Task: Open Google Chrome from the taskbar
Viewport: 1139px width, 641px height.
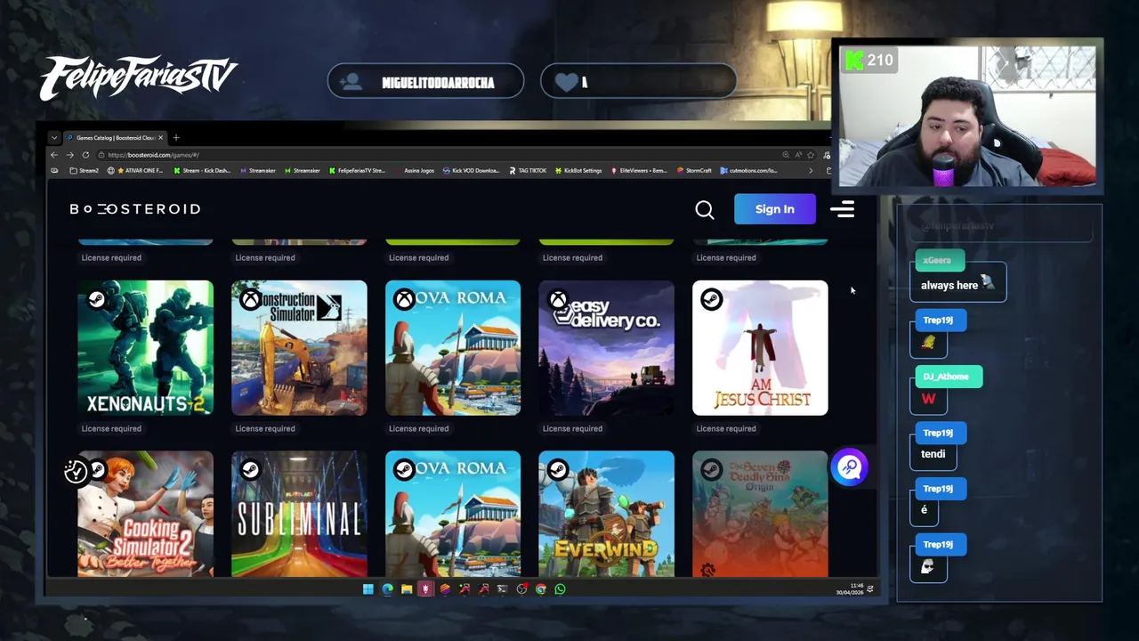Action: pyautogui.click(x=541, y=588)
